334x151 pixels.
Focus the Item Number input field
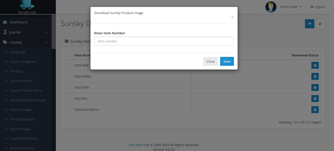click(x=164, y=41)
